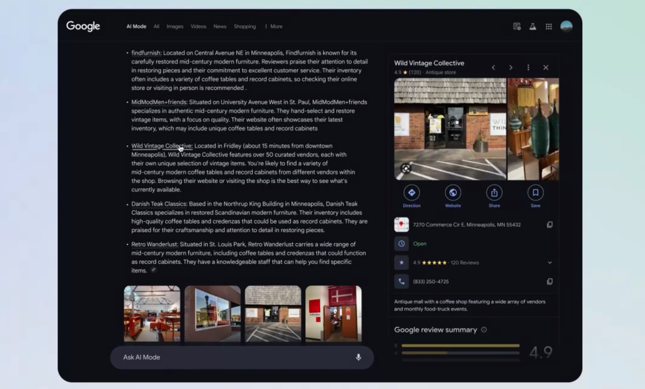Viewport: 645px width, 389px height.
Task: Open the three-dot options in place panel
Action: 528,67
